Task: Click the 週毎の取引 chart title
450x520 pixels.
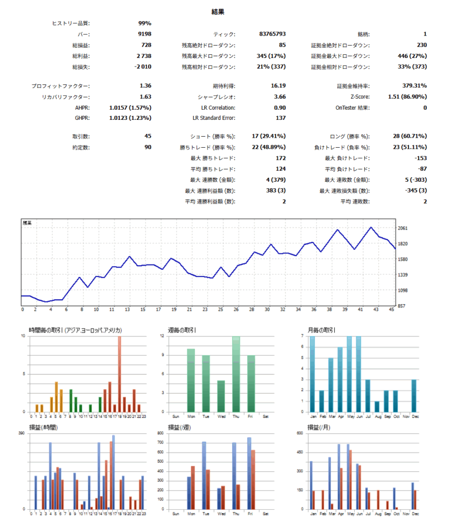Action: [182, 331]
